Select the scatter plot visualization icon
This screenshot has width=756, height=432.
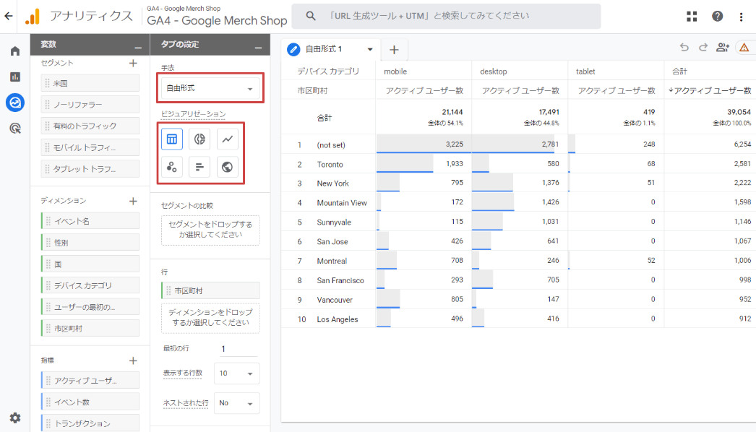click(171, 168)
